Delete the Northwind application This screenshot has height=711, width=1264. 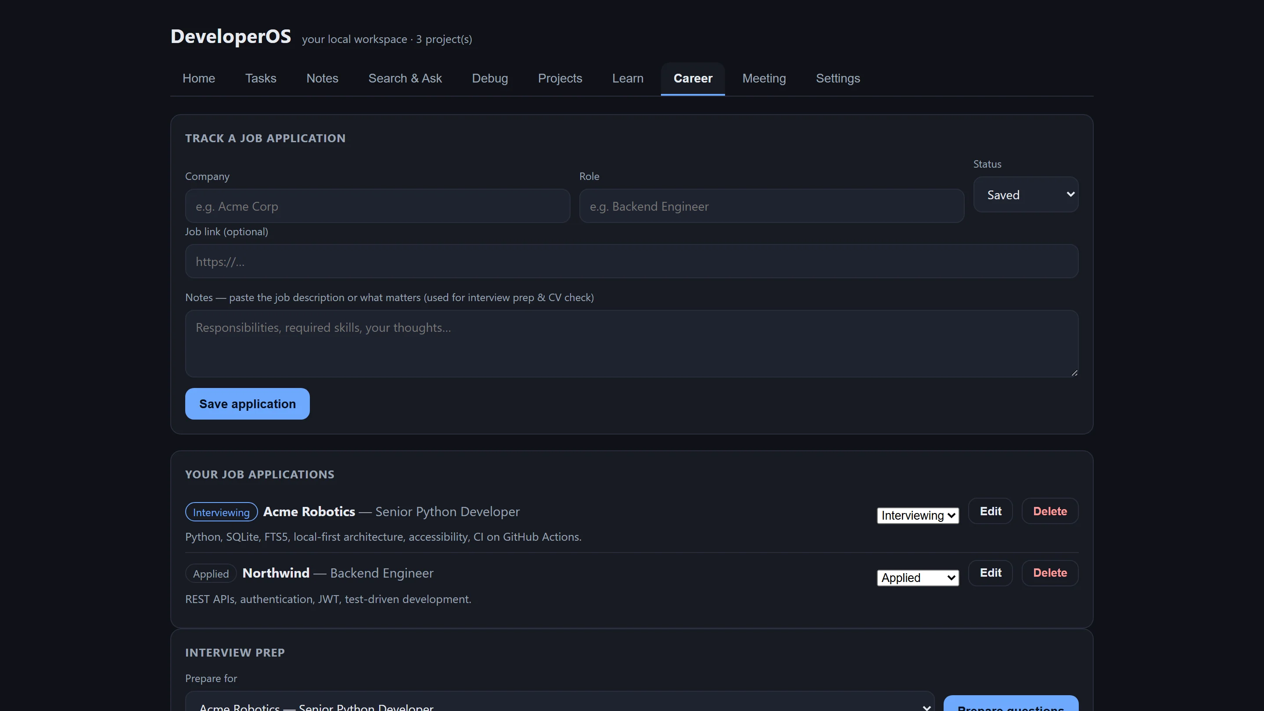(1050, 573)
